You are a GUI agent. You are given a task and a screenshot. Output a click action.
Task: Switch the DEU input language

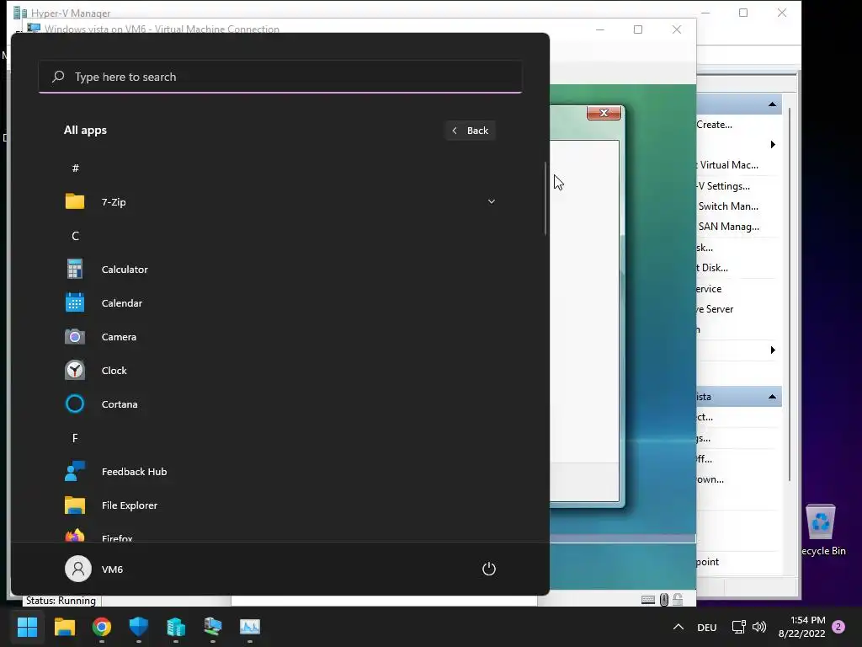click(x=707, y=627)
